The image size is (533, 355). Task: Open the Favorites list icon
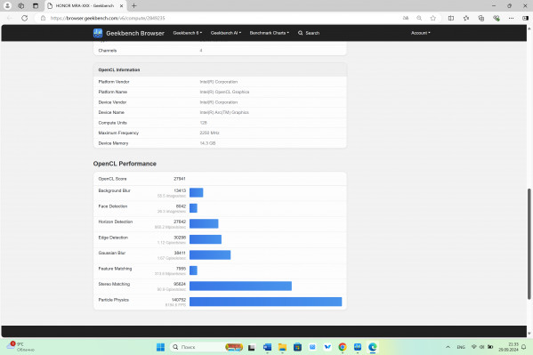click(x=466, y=18)
